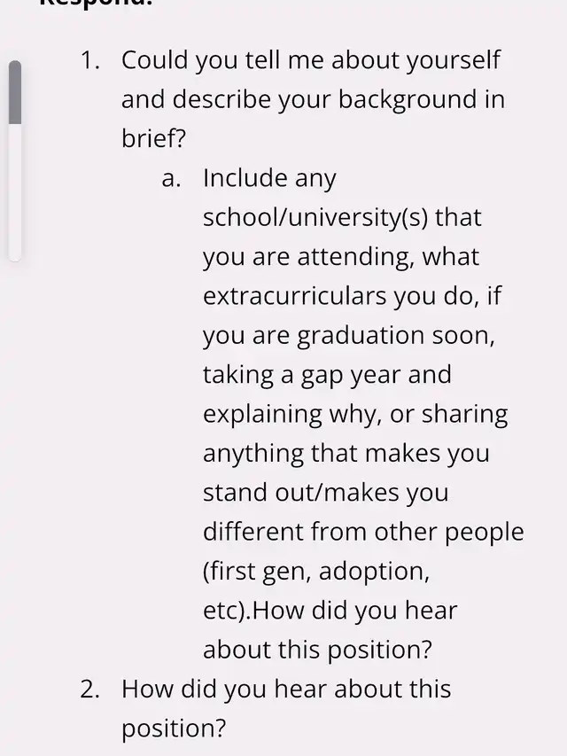Click the text "school/university(s) that"
The image size is (567, 756).
point(342,218)
